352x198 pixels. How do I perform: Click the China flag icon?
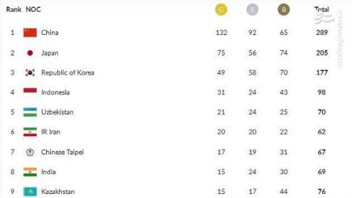(30, 33)
